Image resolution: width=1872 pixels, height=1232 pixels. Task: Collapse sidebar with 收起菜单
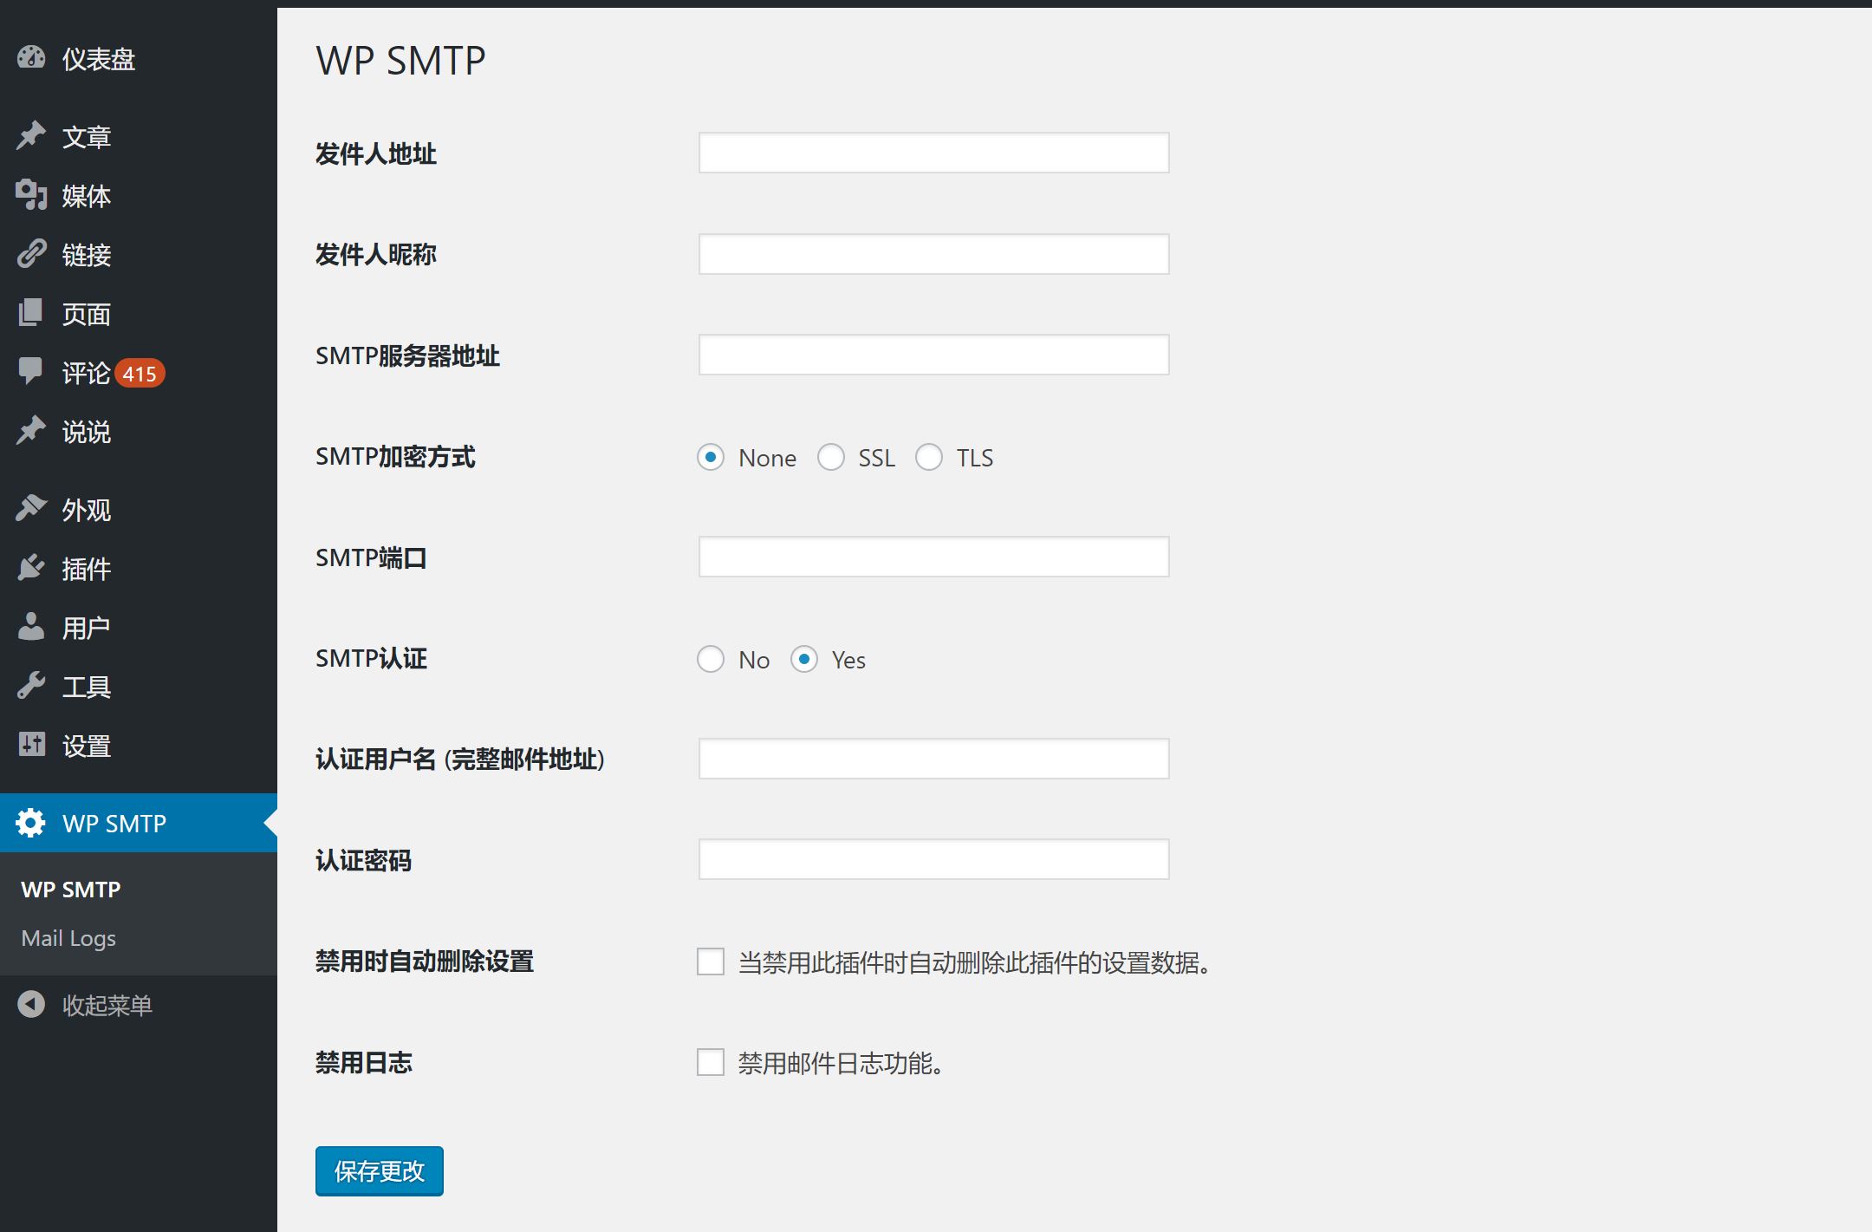click(x=139, y=1005)
